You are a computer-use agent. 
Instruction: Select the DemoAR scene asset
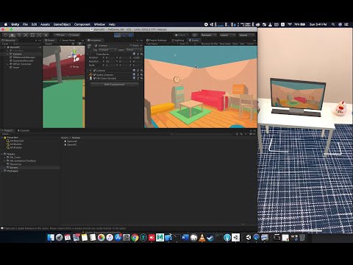click(71, 141)
